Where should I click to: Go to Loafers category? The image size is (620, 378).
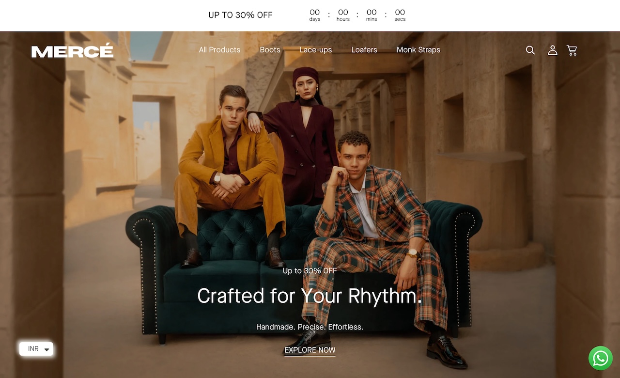coord(364,49)
